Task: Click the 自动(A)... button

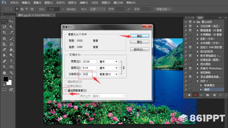Action: pos(139,49)
